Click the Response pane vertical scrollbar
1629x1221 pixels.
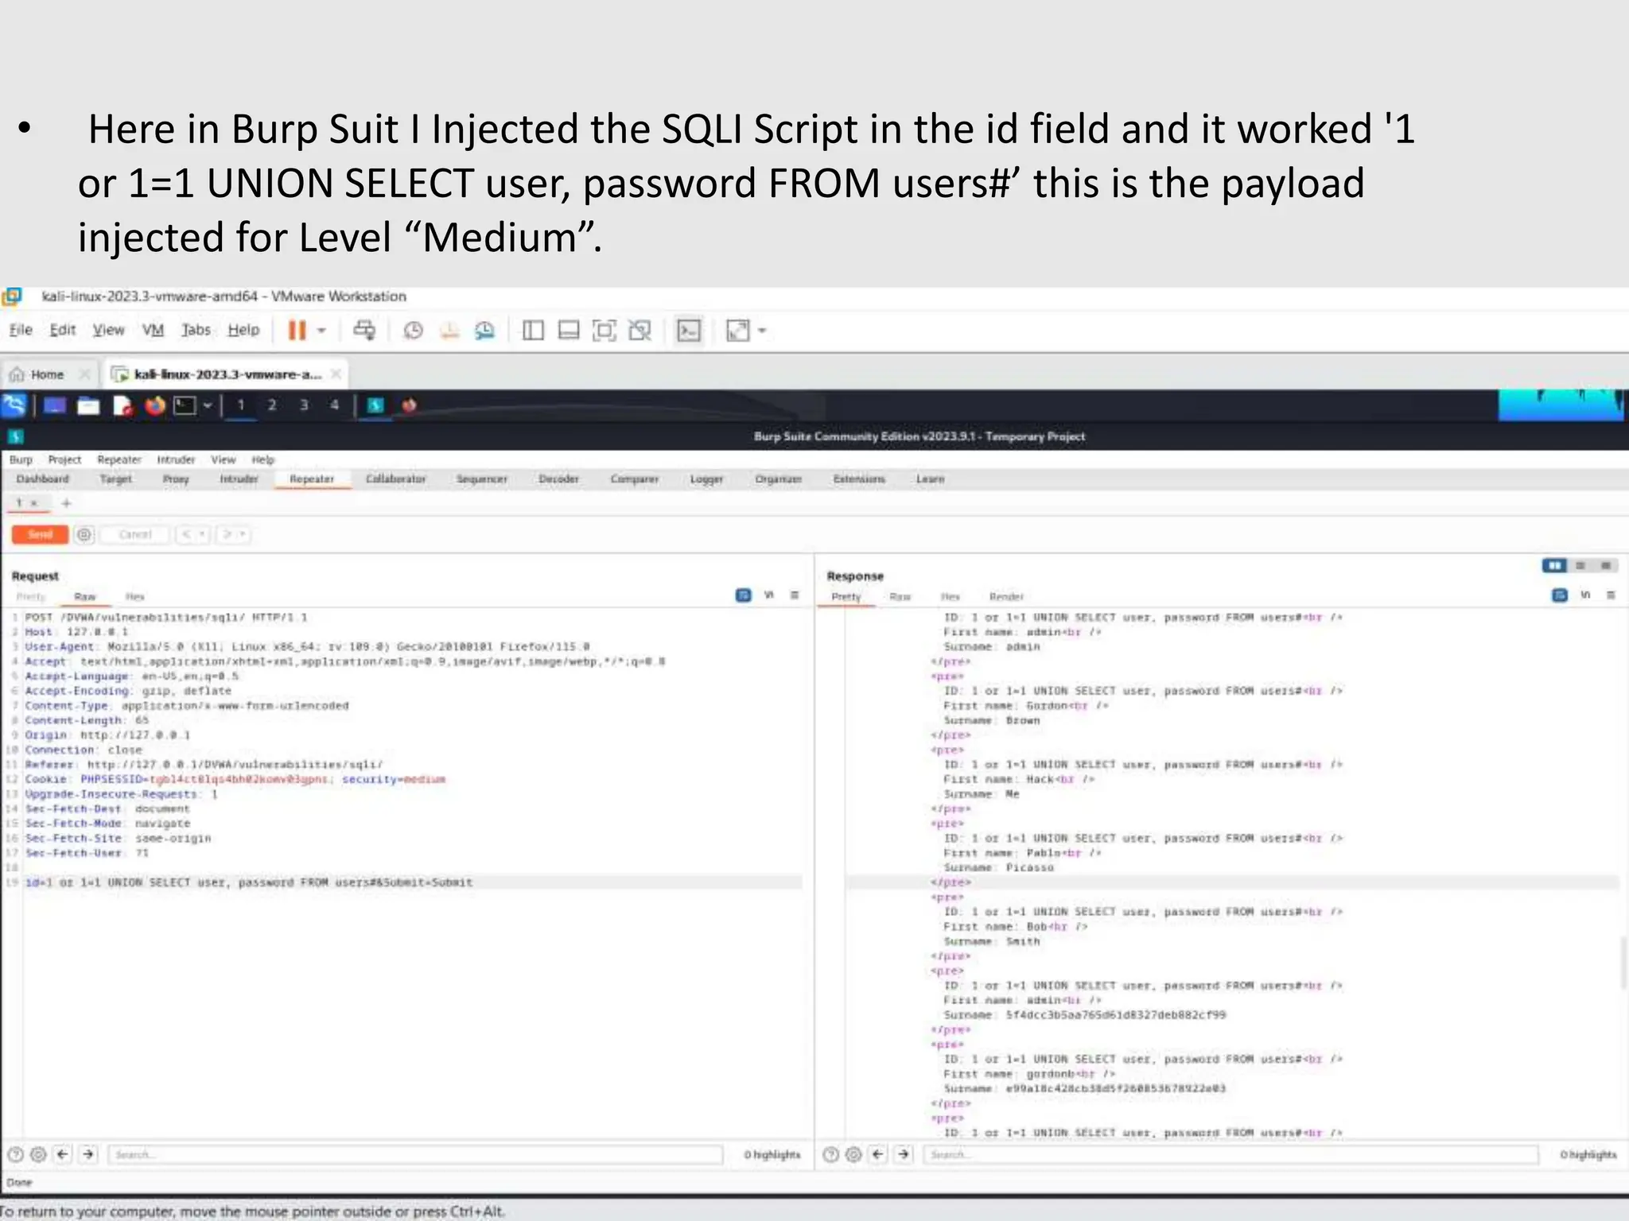point(1623,963)
